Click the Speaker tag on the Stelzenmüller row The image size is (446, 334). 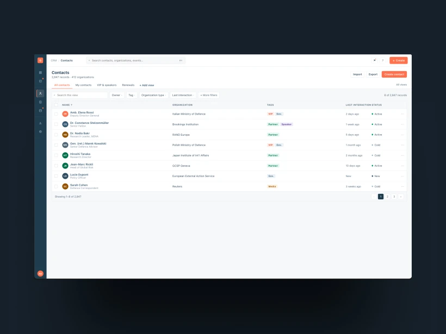pos(287,124)
